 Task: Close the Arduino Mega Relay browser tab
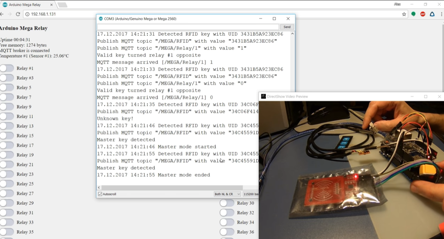coord(52,5)
